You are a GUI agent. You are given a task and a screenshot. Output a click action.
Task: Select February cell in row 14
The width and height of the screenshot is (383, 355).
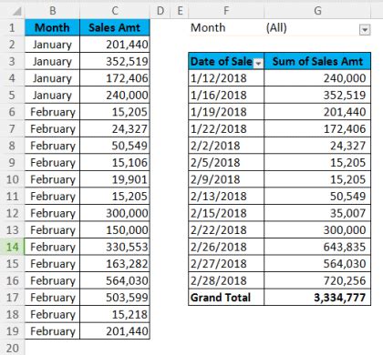coord(52,247)
